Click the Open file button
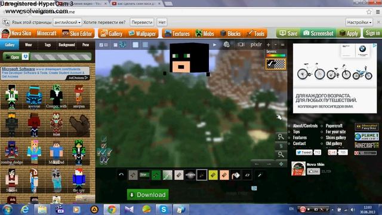The image size is (382, 215). pos(12,57)
